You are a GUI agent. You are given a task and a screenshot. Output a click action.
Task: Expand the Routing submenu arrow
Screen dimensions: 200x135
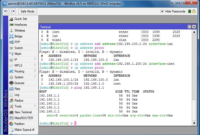pyautogui.click(x=35, y=71)
